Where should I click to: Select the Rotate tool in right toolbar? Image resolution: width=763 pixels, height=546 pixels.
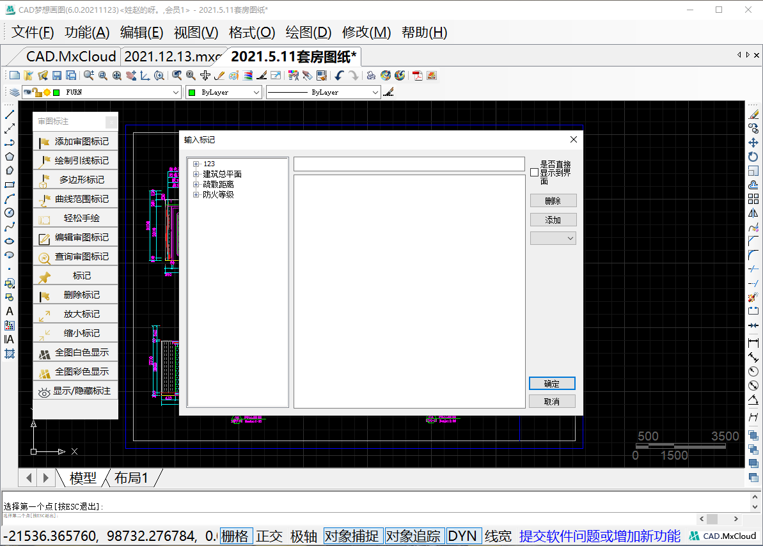[x=753, y=157]
